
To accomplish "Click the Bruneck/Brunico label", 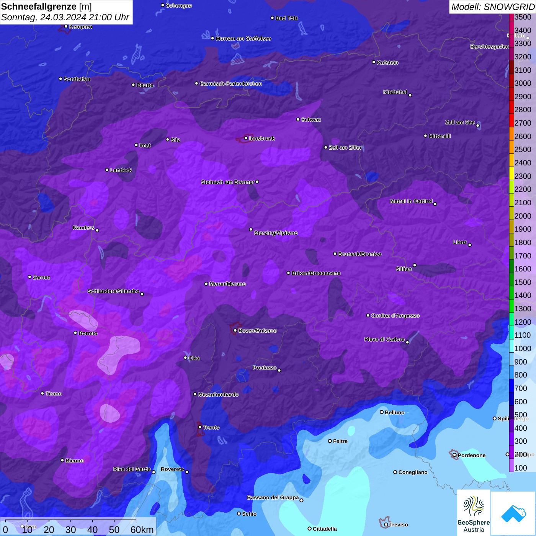I will (x=360, y=254).
